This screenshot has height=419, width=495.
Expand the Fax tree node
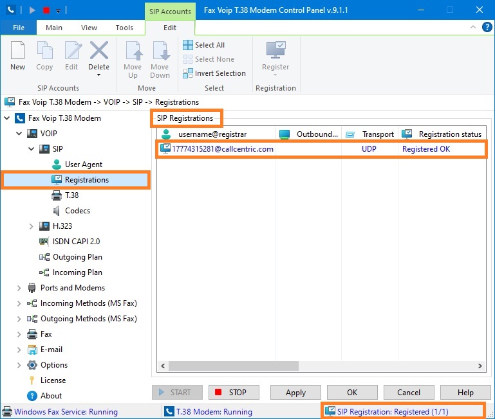coord(19,335)
